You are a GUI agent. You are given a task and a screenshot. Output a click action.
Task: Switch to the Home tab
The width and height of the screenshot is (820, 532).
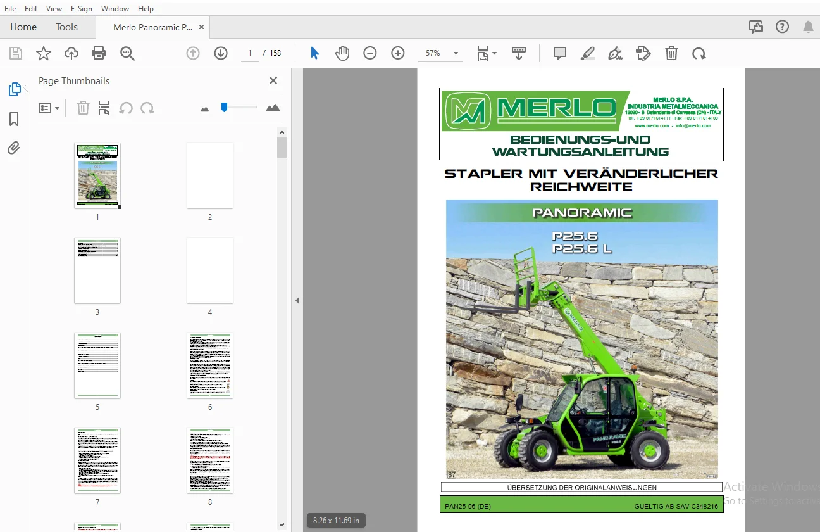(x=23, y=27)
